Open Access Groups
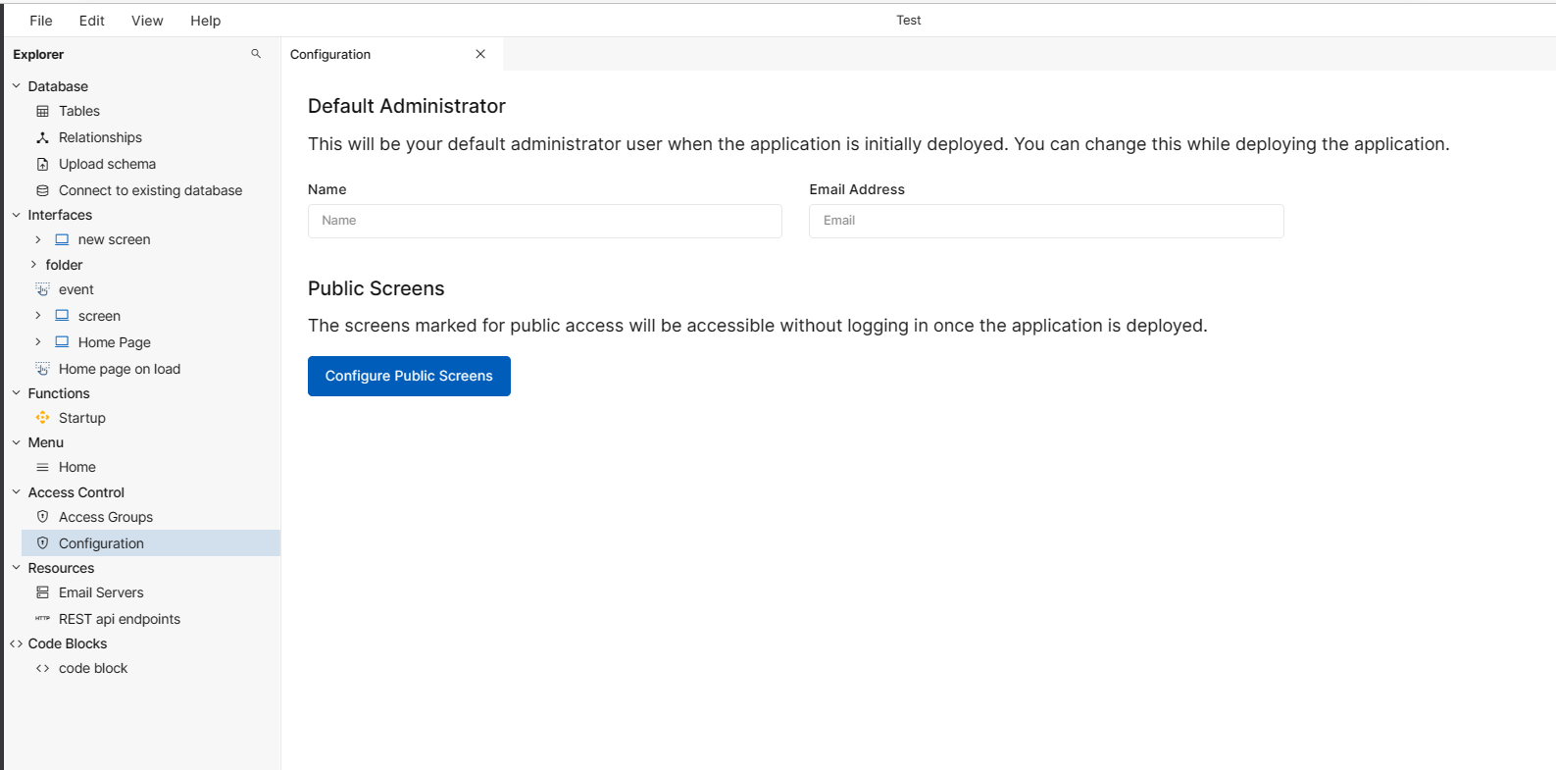 [106, 517]
